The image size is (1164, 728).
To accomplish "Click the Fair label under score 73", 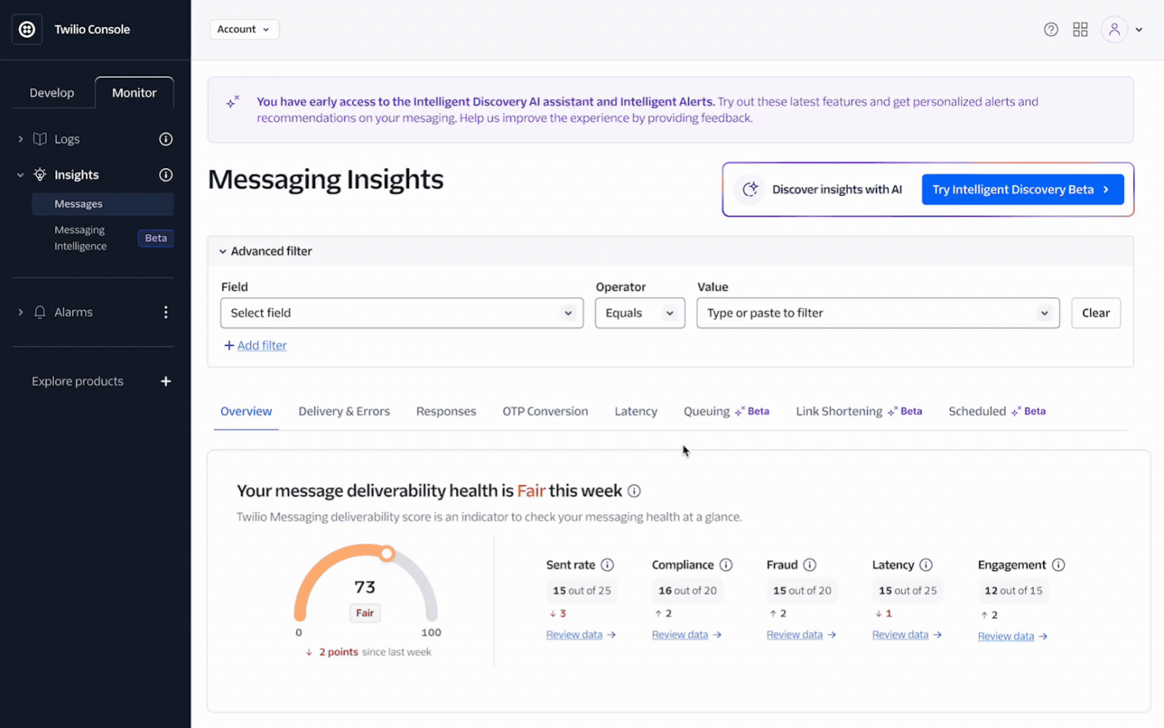I will tap(364, 613).
